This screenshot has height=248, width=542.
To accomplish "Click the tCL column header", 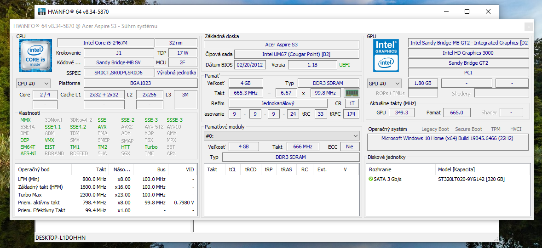I will (232, 169).
